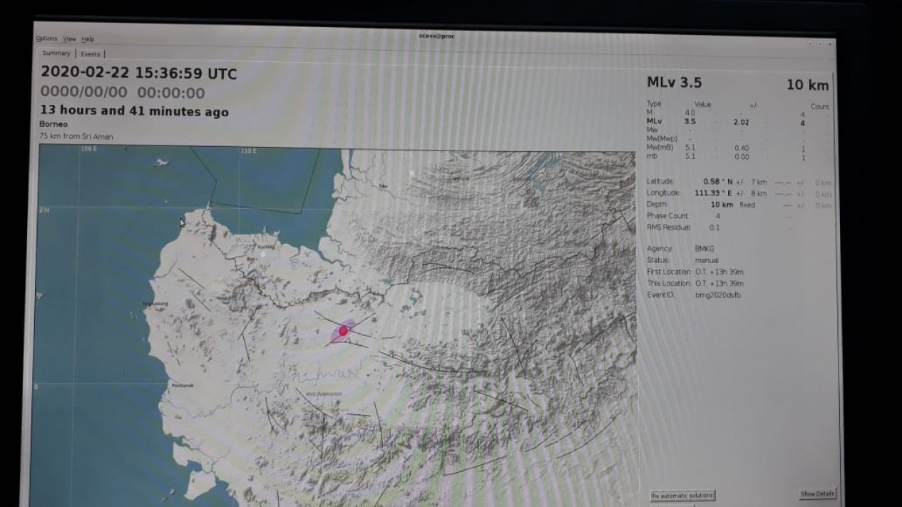Click the longitude value 111.33 ° E
The image size is (902, 507).
coord(713,193)
